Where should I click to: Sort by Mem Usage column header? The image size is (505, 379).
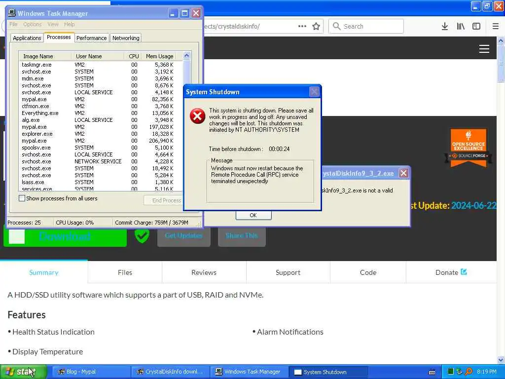[x=159, y=56]
